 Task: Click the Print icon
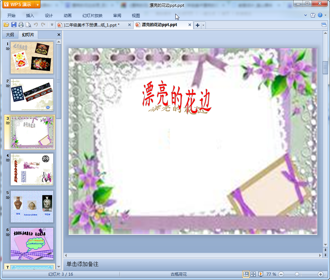(x=21, y=25)
